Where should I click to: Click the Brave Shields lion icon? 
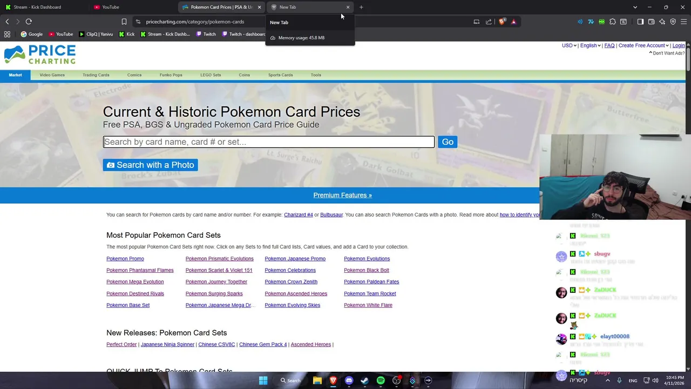[x=502, y=22]
